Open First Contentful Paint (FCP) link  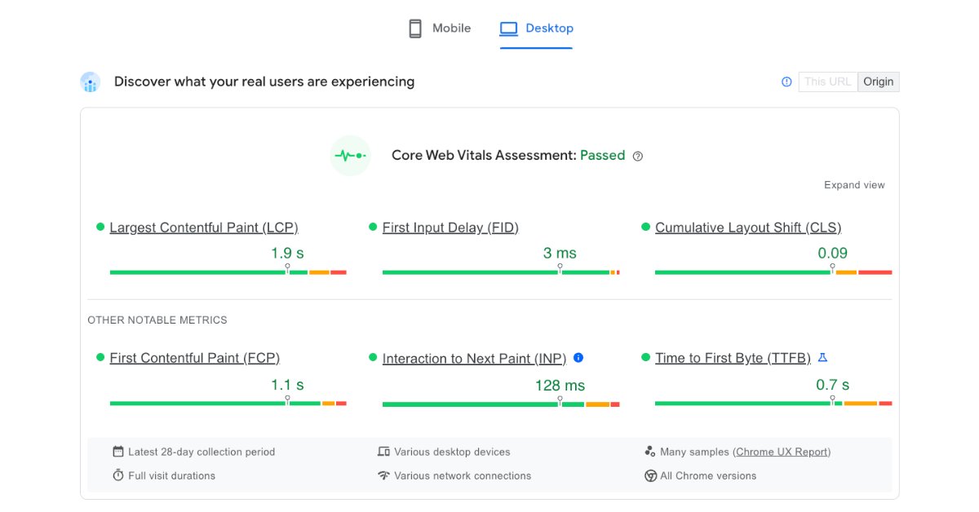click(195, 358)
